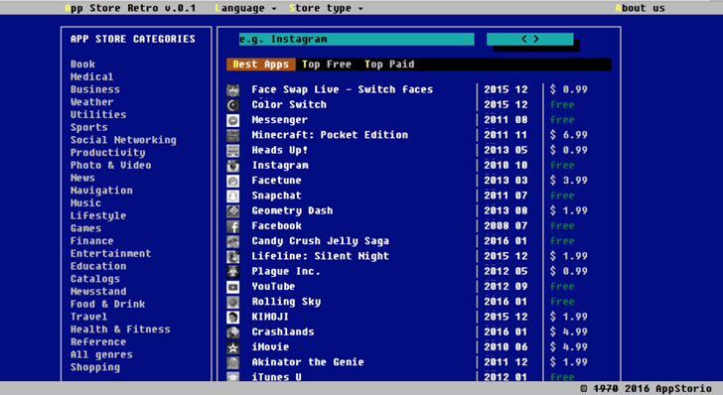Click the Akinator the Genie icon

(x=232, y=362)
